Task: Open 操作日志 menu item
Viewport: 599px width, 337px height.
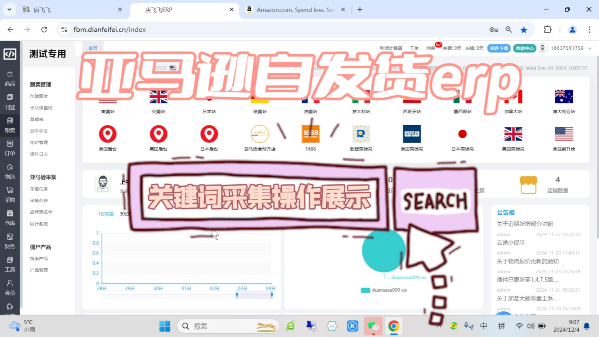Action: click(39, 154)
